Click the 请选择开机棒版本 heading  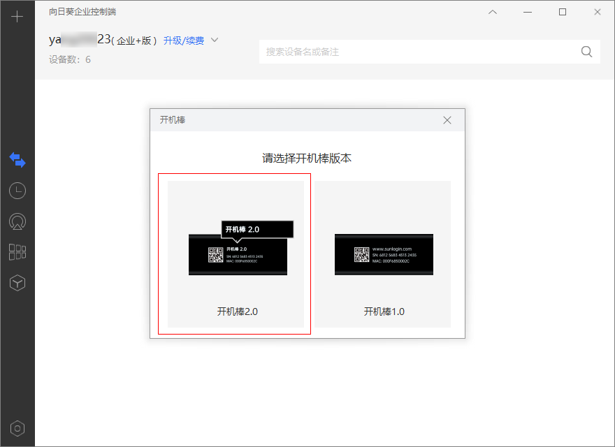(x=307, y=159)
